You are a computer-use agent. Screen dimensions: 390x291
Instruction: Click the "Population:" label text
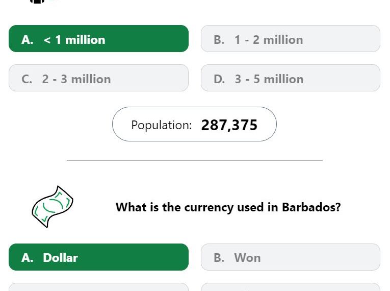(162, 125)
